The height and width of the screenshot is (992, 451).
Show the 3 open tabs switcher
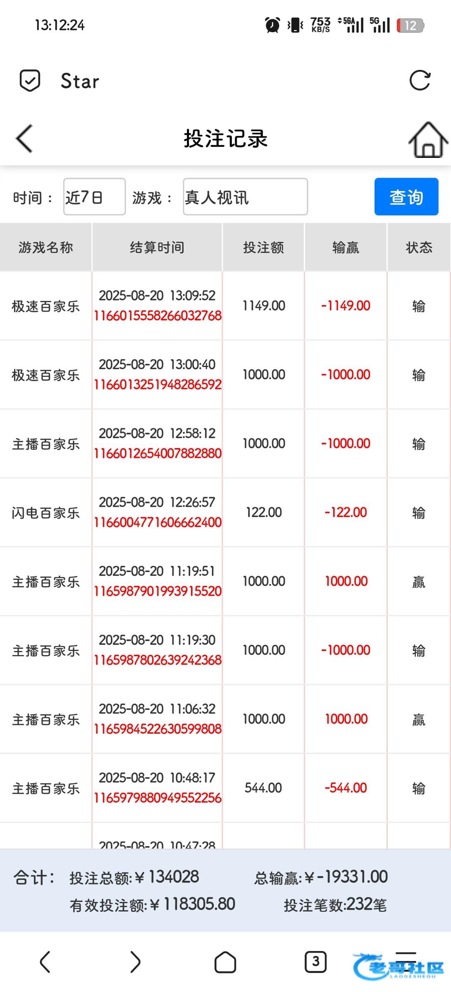point(315,961)
